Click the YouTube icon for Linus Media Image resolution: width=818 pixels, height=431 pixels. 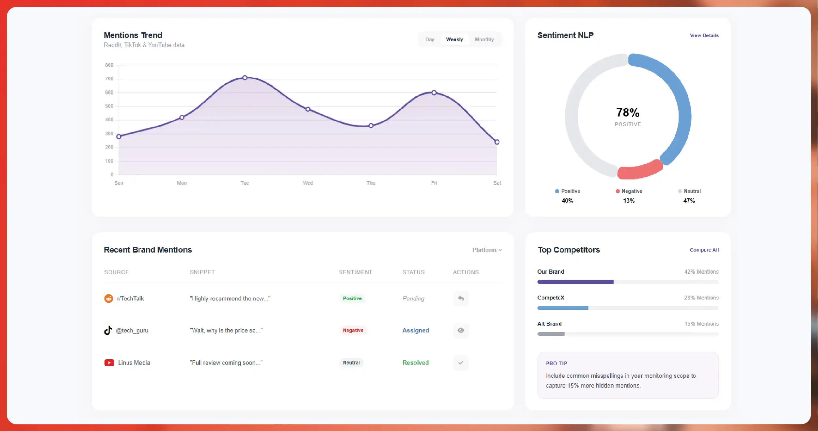coord(109,362)
